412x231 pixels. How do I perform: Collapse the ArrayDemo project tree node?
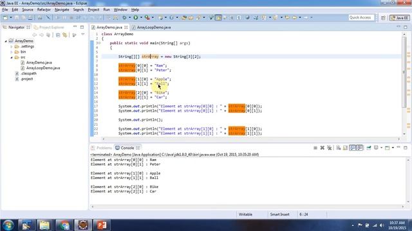[x=6, y=41]
